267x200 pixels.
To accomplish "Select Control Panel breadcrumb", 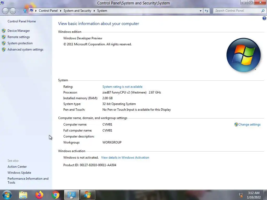I will coord(48,10).
